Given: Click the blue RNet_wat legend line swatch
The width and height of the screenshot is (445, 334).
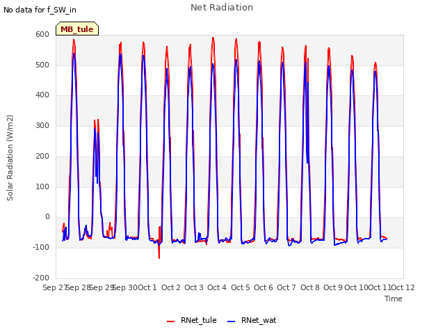Looking at the screenshot, I should click(232, 321).
